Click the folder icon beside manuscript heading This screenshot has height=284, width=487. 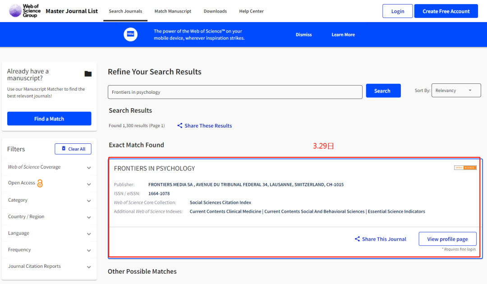[x=88, y=74]
